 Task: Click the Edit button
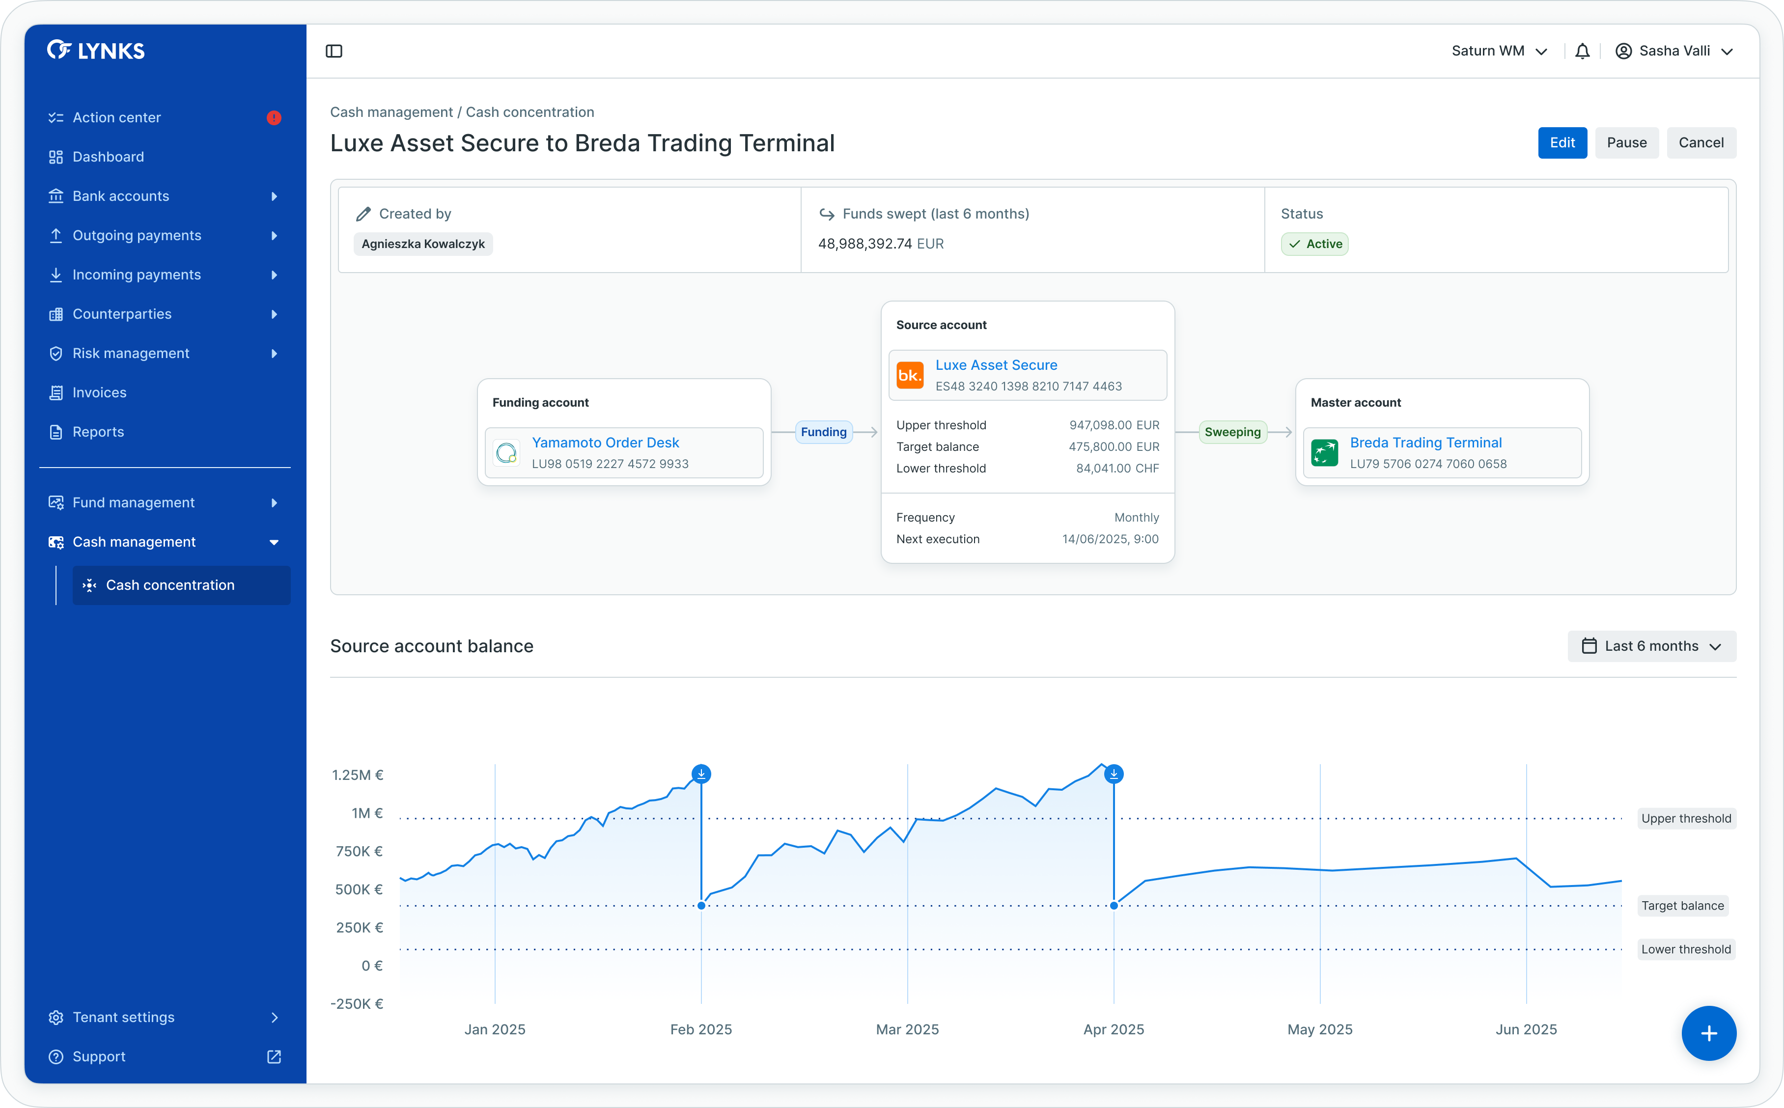pos(1562,143)
